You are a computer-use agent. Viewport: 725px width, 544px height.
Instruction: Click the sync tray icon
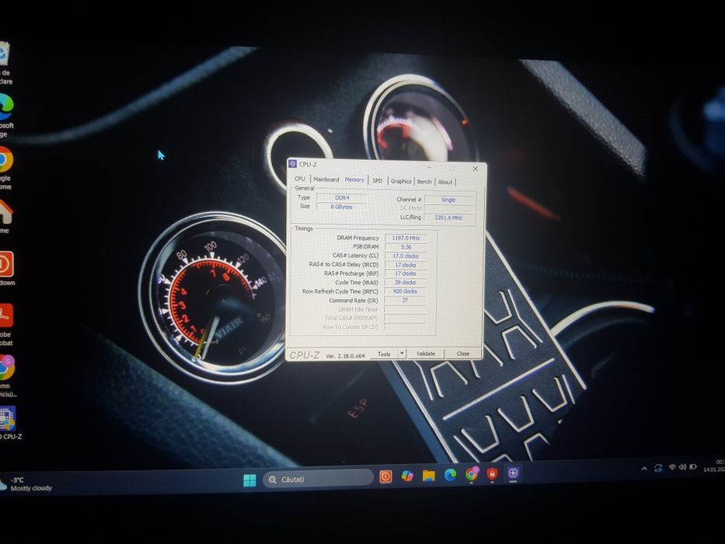tap(658, 468)
